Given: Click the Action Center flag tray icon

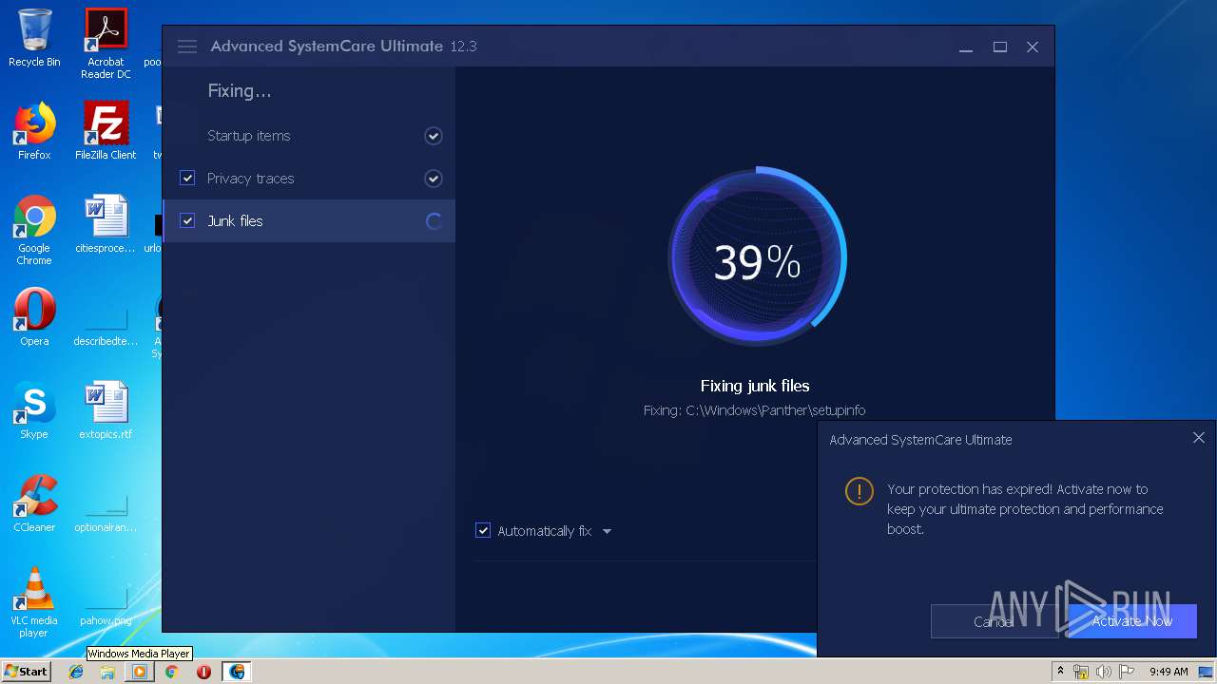Looking at the screenshot, I should click(1127, 672).
